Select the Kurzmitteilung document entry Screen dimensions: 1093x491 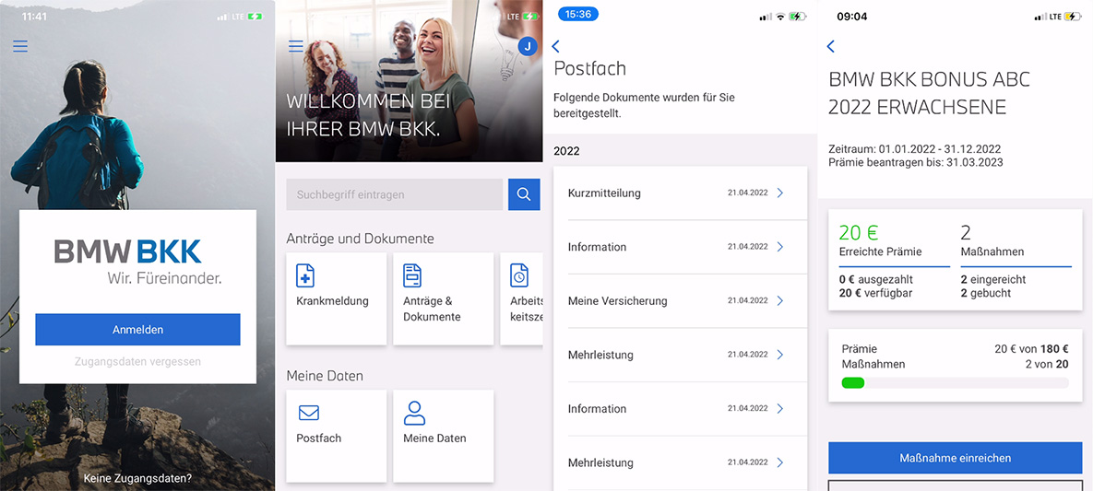click(x=681, y=193)
